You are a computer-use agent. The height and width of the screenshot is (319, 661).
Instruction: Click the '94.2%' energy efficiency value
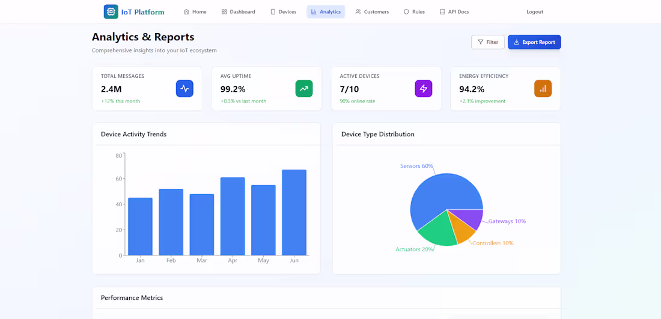(x=472, y=89)
